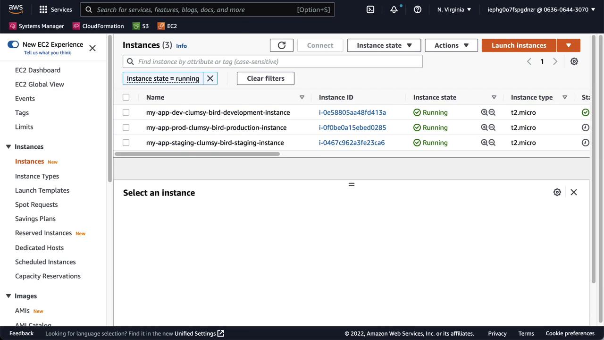Go to previous page of instances

coord(529,61)
